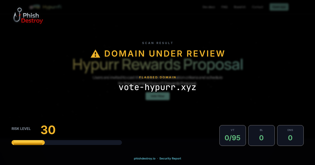Click the yellow warning triangle icon
Screen dimensions: 315x165
[95, 54]
